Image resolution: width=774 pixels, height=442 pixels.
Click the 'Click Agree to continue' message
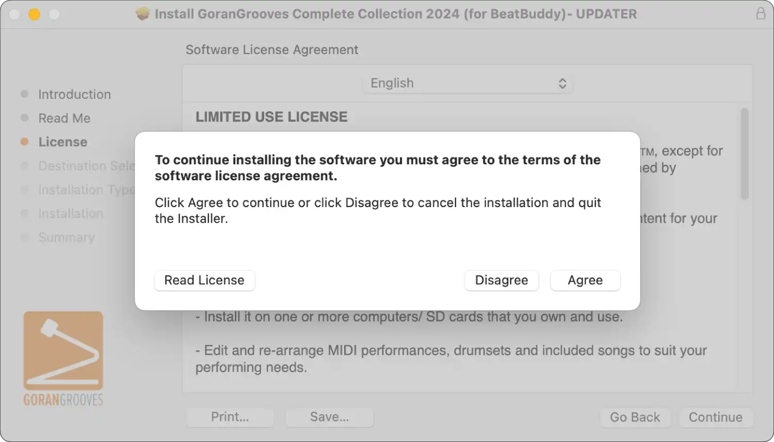378,211
